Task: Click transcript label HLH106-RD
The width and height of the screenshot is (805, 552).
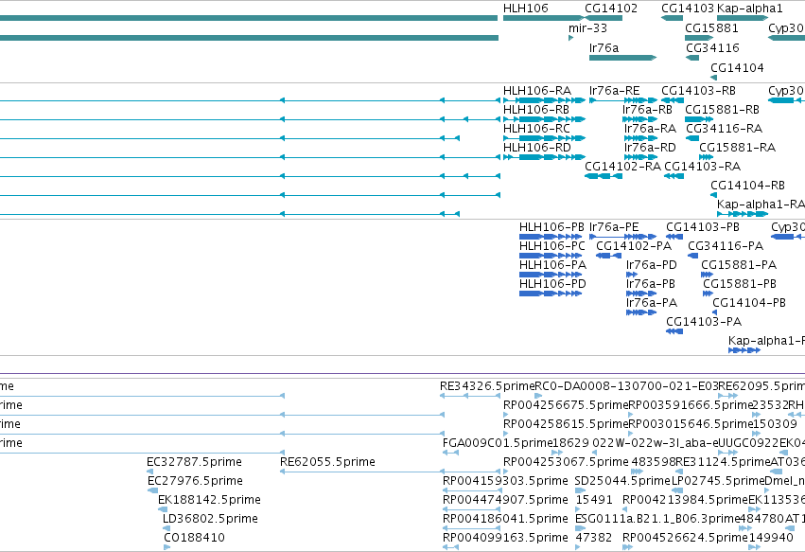Action: pyautogui.click(x=537, y=148)
